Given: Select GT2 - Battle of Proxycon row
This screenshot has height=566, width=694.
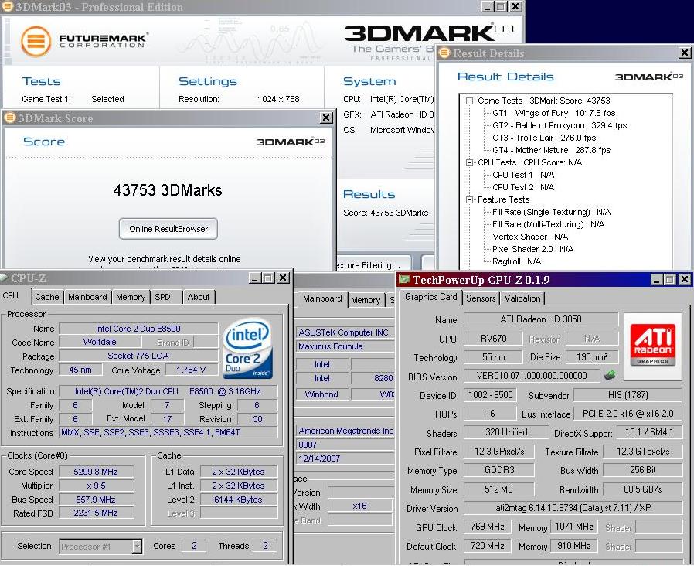Looking at the screenshot, I should click(x=560, y=126).
